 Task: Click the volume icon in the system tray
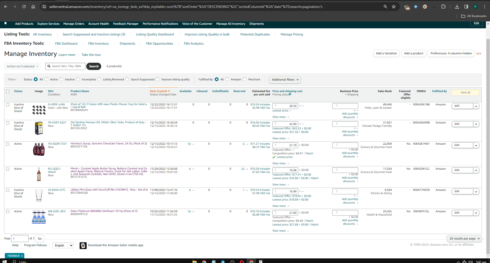470,261
